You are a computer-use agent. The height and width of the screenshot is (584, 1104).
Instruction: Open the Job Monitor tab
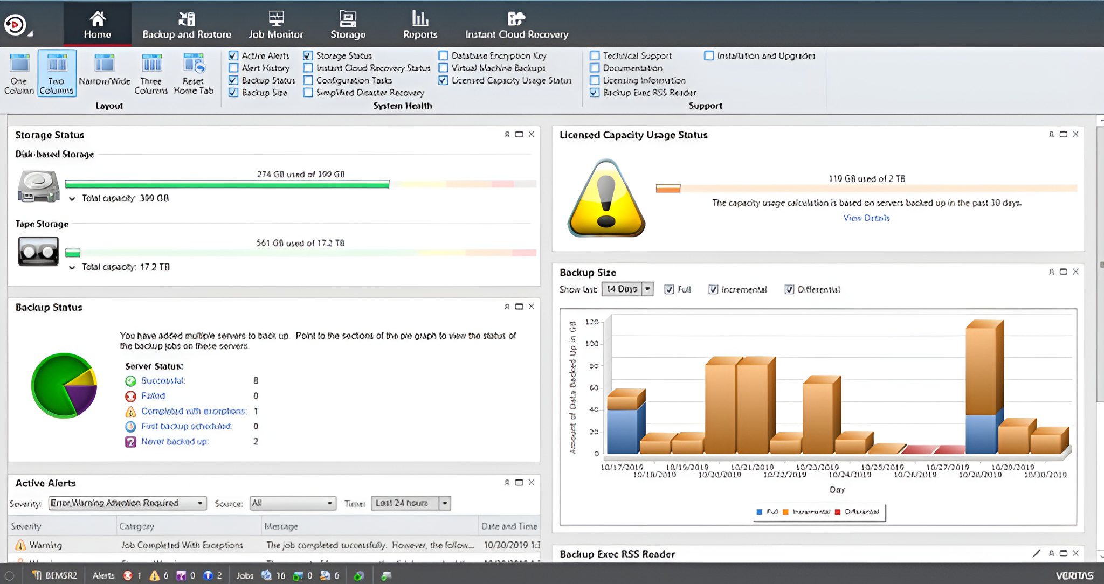pos(275,25)
